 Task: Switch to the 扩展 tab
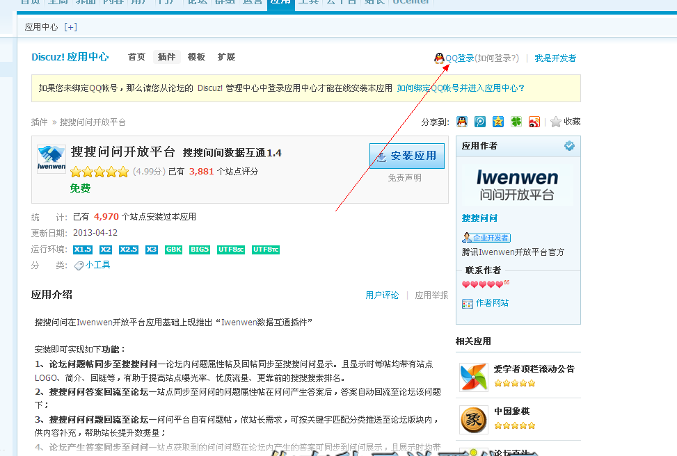tap(226, 57)
